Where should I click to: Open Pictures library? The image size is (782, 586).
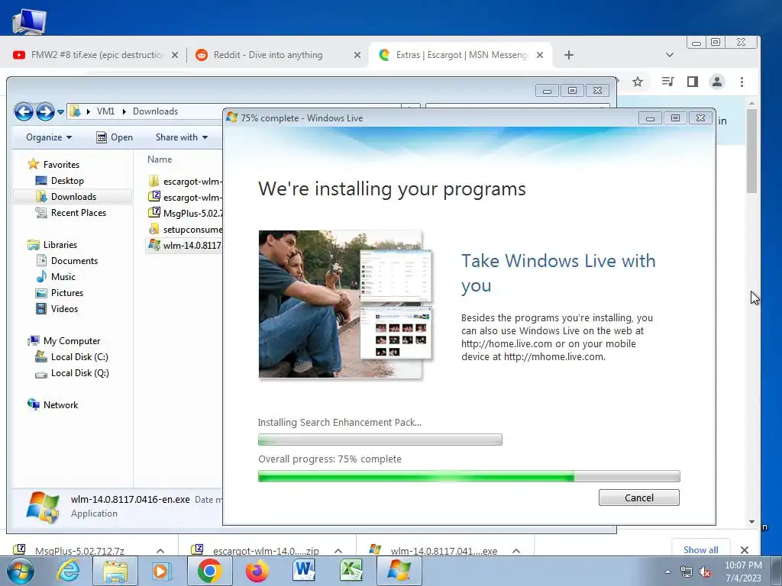point(67,293)
